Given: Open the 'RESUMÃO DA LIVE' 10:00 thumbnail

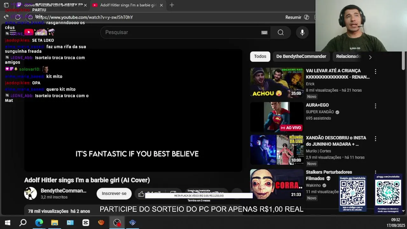Looking at the screenshot, I should (277, 150).
